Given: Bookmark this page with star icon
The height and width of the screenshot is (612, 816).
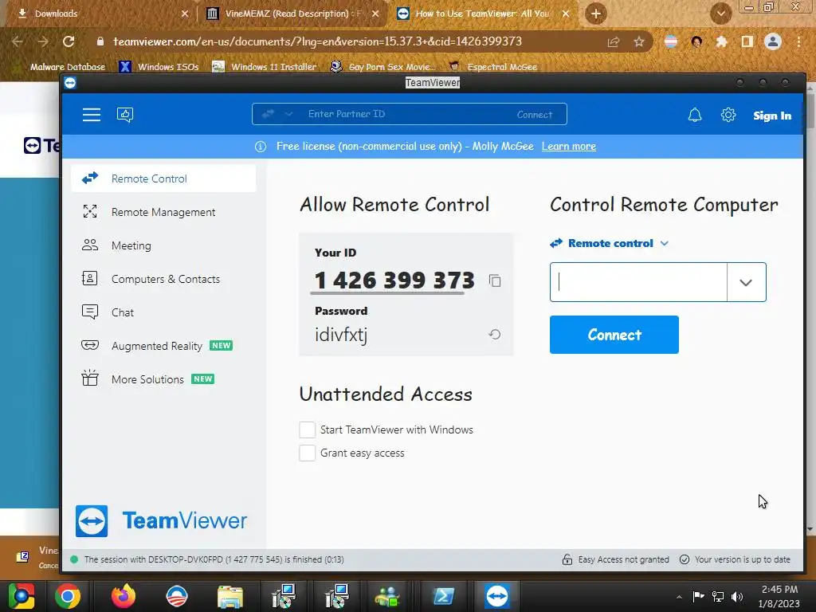Looking at the screenshot, I should [639, 41].
